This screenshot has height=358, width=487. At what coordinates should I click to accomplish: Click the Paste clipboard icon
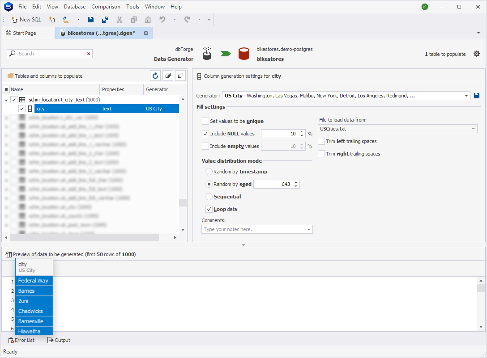click(x=148, y=20)
